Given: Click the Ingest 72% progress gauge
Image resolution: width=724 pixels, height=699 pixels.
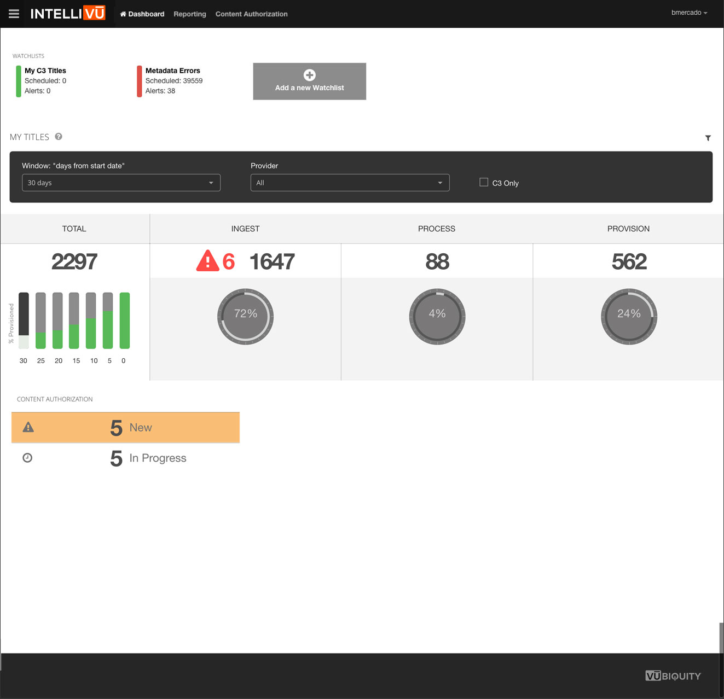Looking at the screenshot, I should click(x=245, y=316).
